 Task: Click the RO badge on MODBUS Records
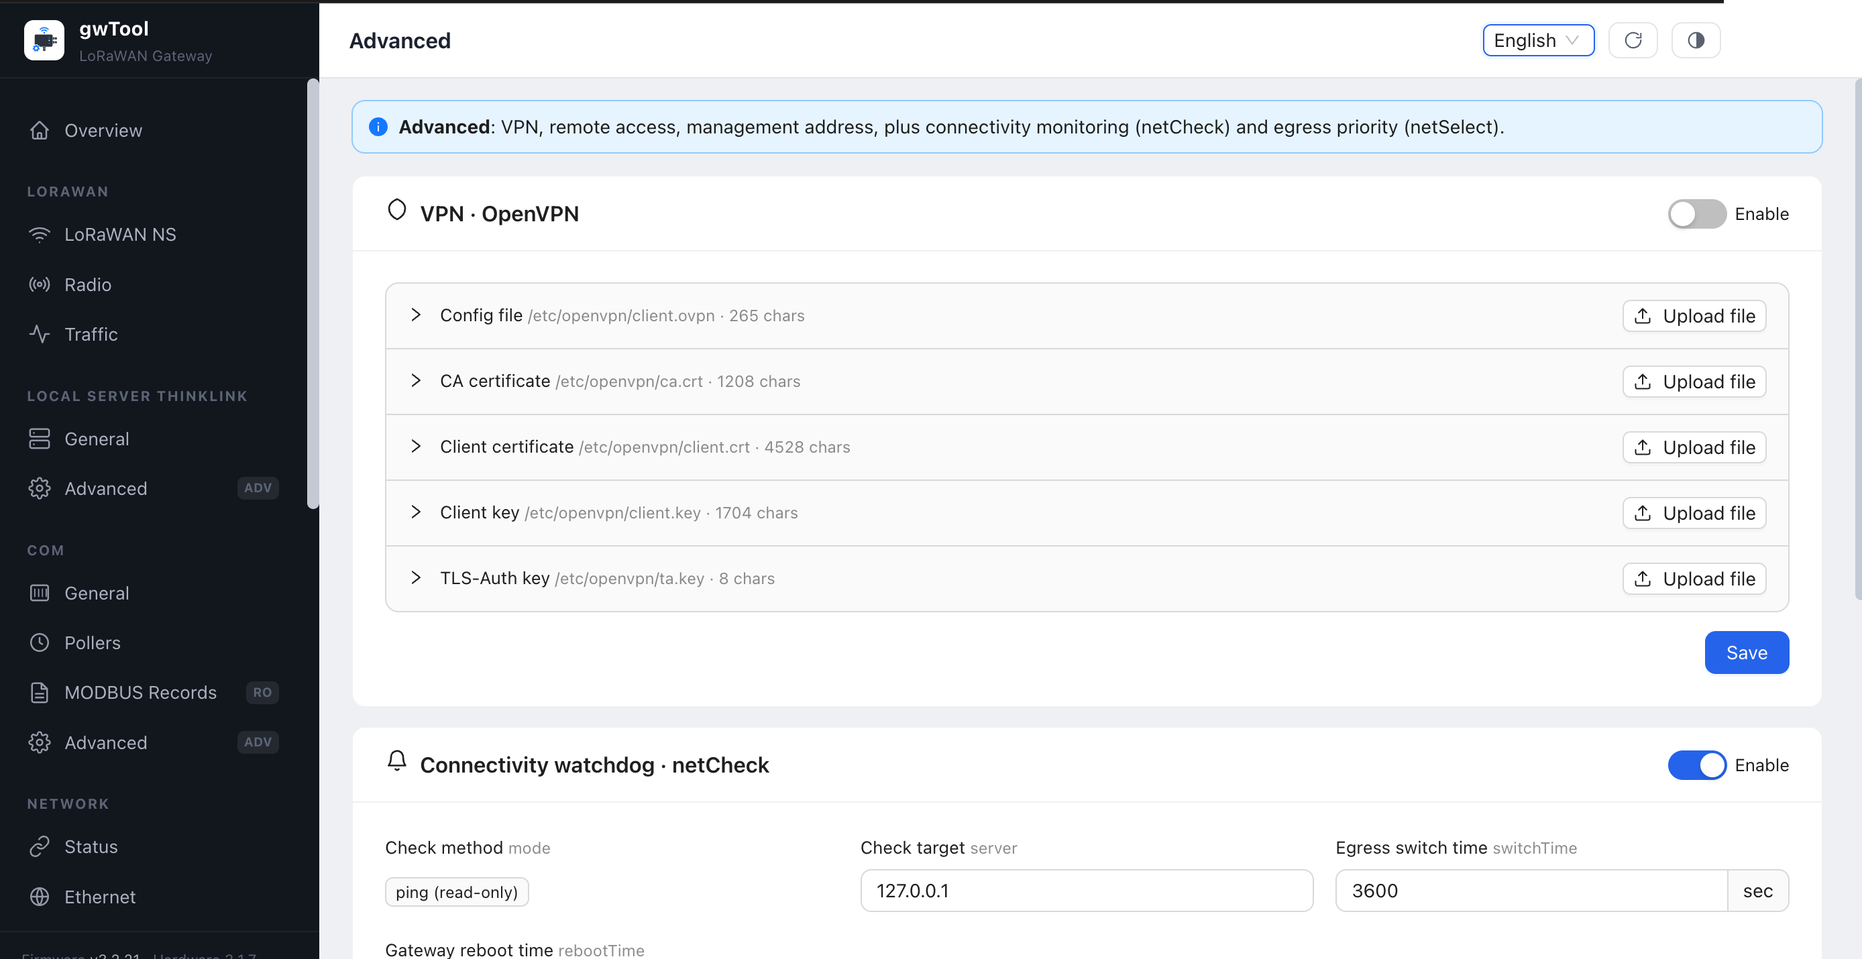tap(262, 692)
